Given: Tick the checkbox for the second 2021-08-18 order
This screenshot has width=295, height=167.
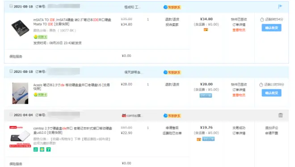Looking at the screenshot, I should 11,71.
